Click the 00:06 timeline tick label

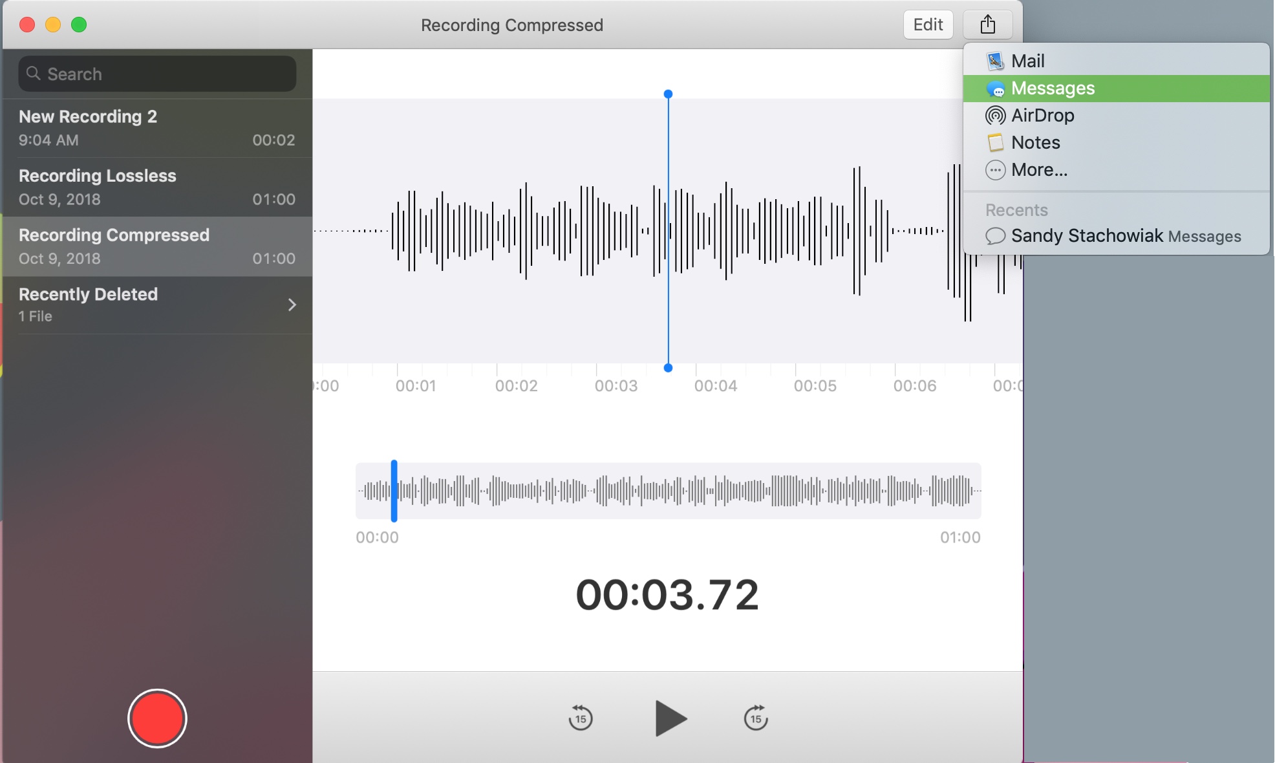click(915, 386)
